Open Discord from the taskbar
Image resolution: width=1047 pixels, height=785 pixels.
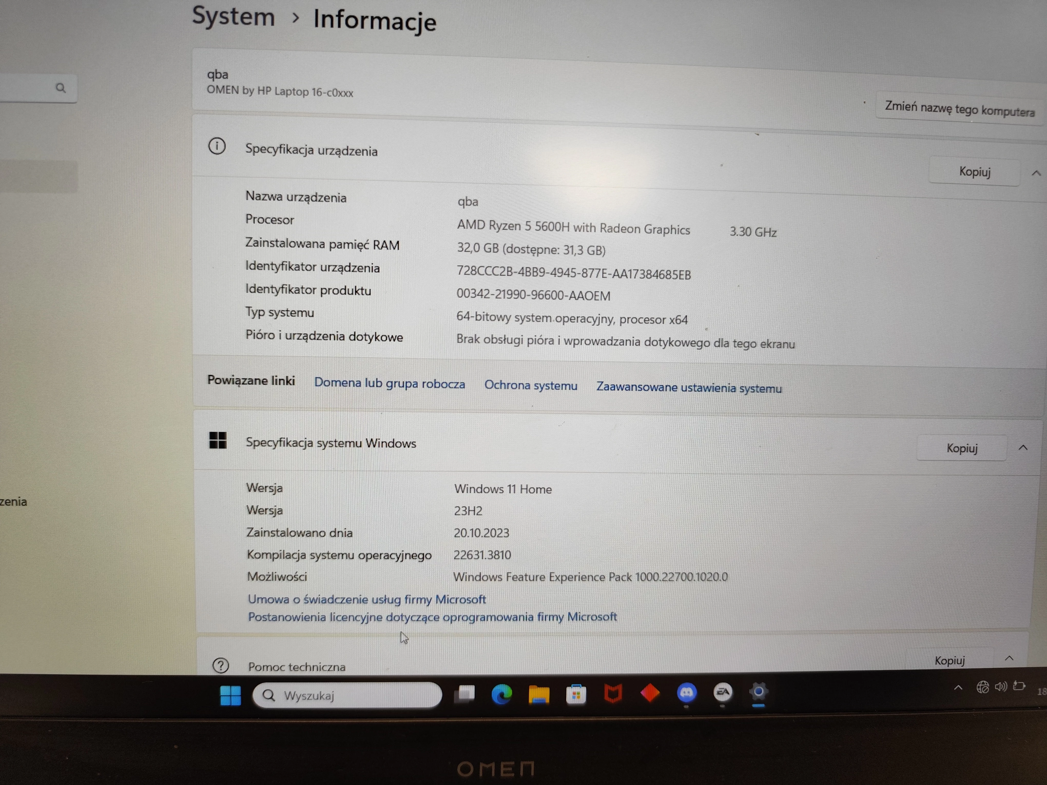[x=686, y=693]
